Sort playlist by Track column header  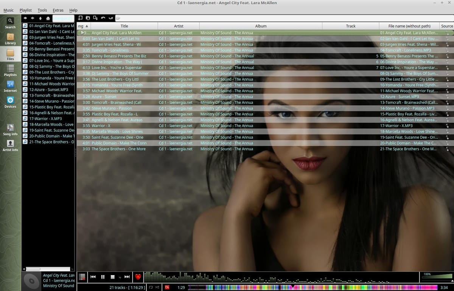pyautogui.click(x=351, y=26)
